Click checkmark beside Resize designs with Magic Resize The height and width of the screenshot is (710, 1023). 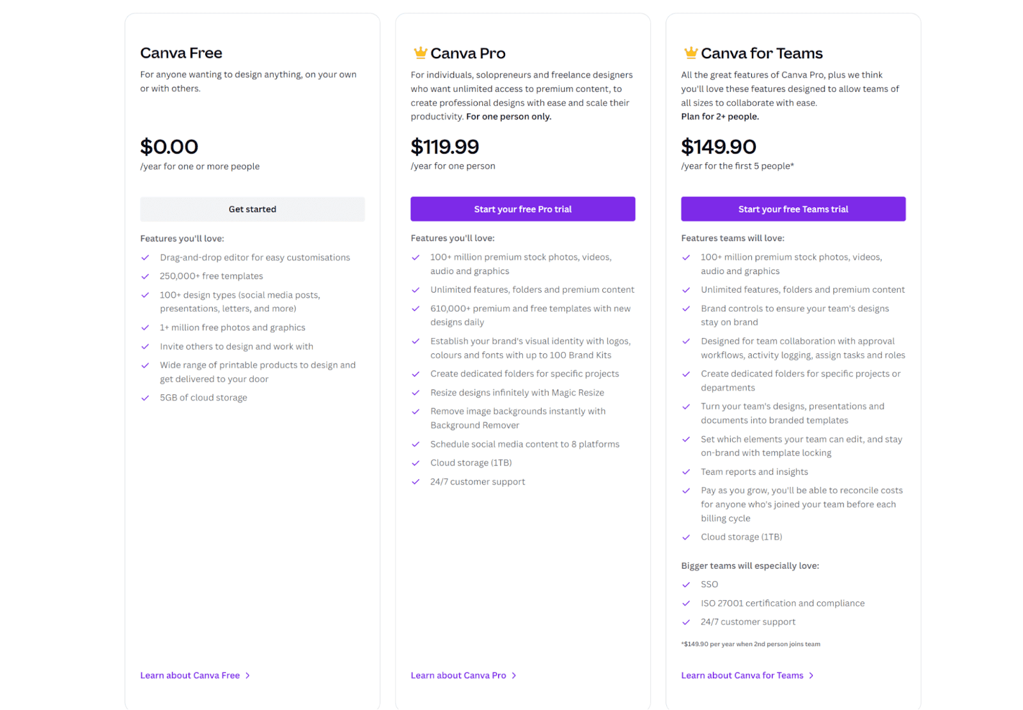click(416, 392)
